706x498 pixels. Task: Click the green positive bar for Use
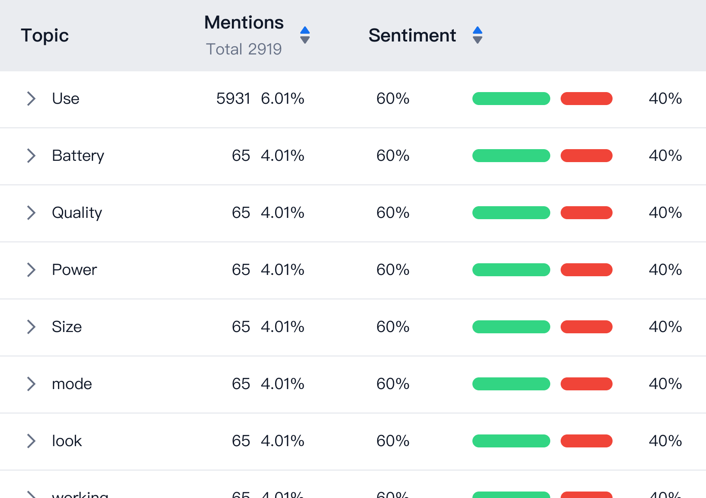[511, 99]
